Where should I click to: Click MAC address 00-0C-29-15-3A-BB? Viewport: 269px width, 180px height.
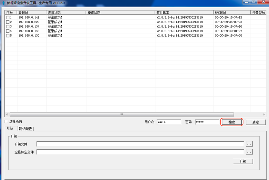pos(228,18)
